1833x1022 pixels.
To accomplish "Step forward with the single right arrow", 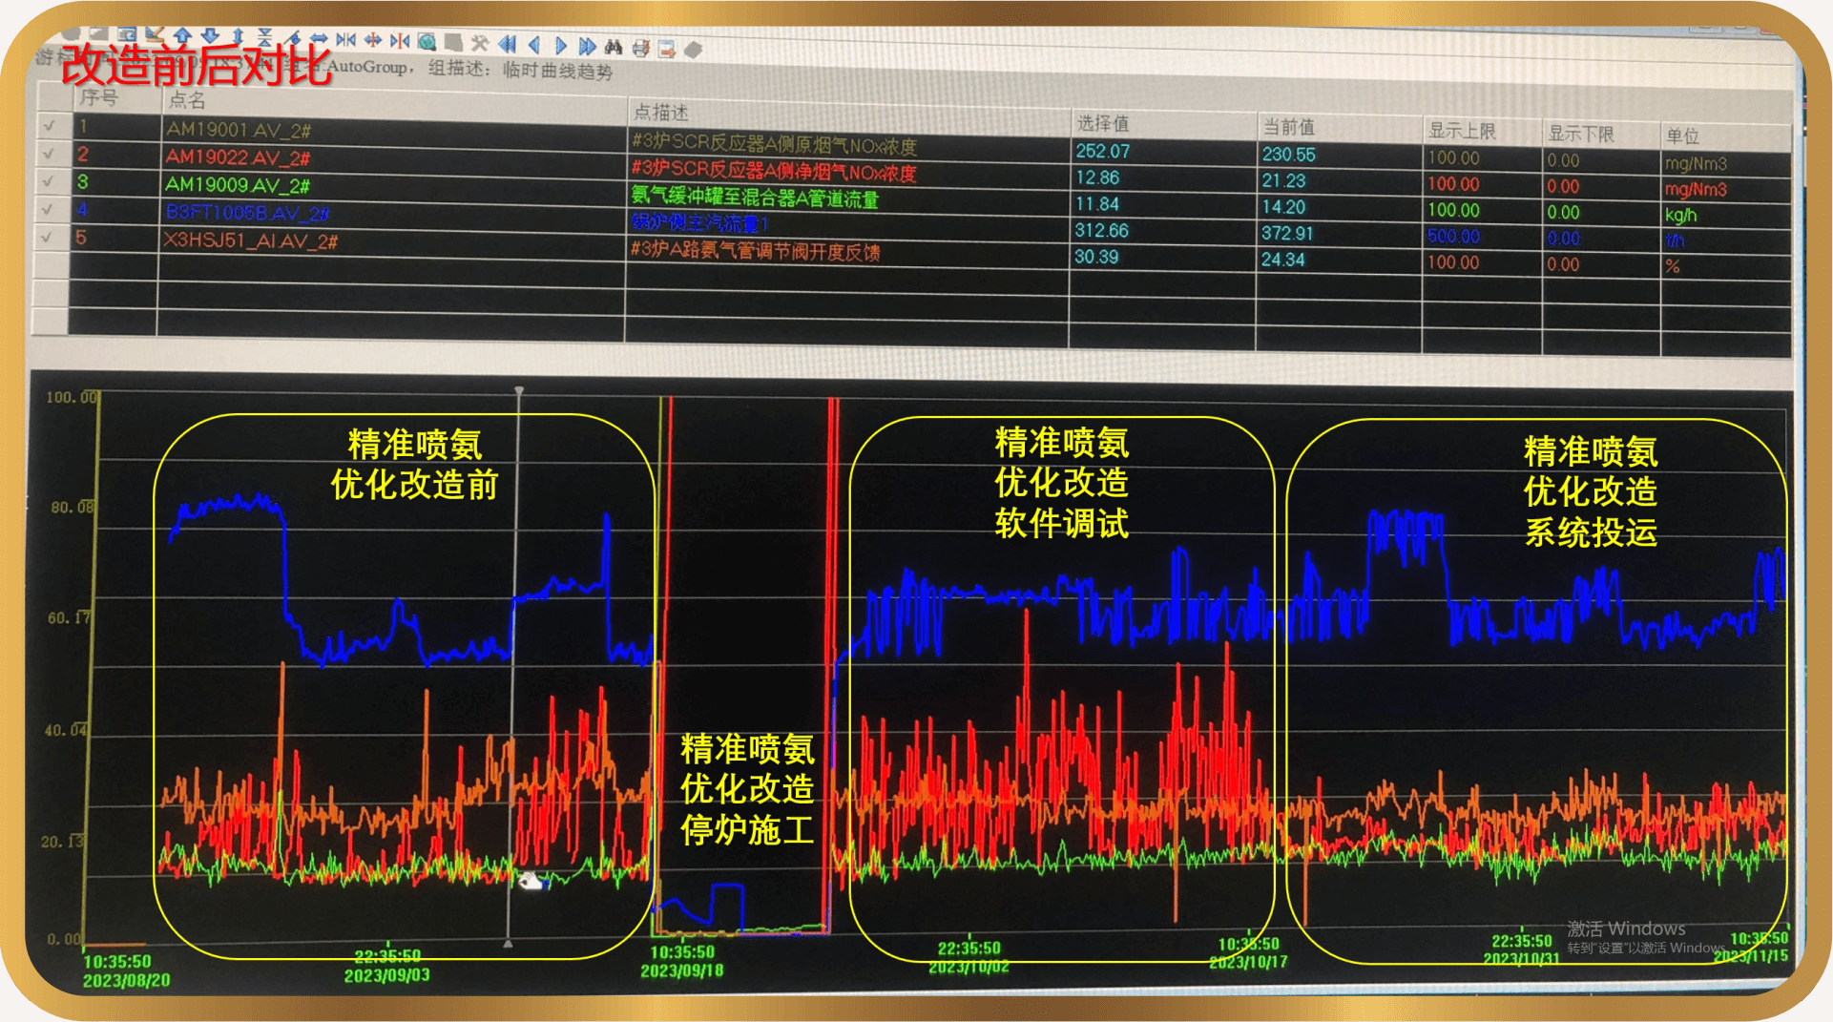I will (x=560, y=45).
